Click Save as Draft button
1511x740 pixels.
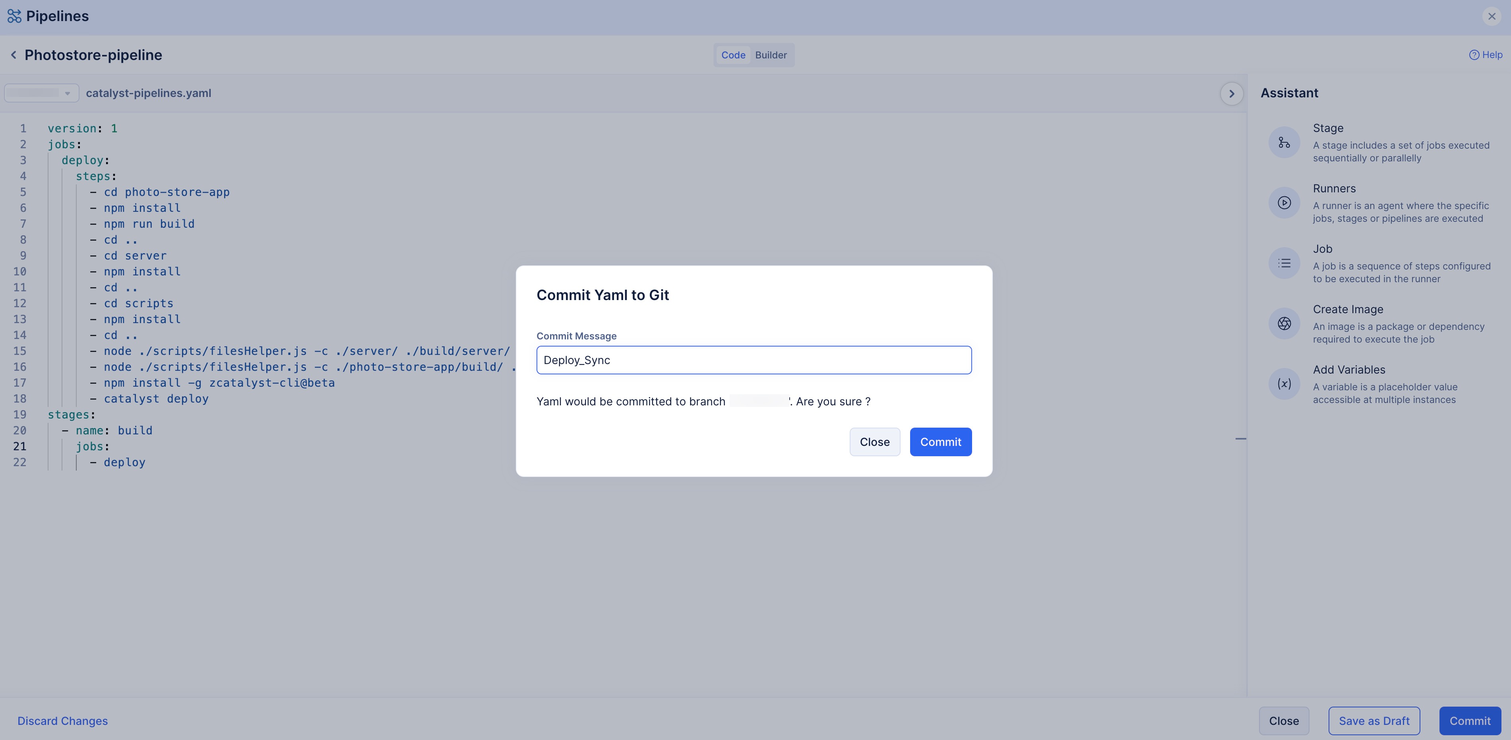tap(1374, 721)
